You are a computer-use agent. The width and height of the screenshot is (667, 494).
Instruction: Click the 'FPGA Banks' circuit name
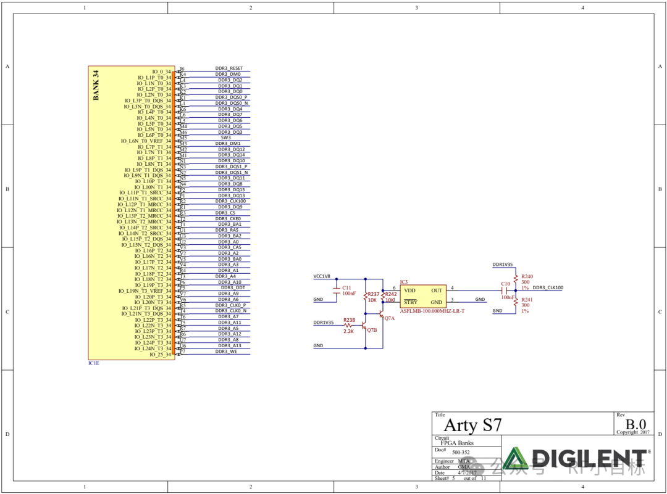point(457,443)
